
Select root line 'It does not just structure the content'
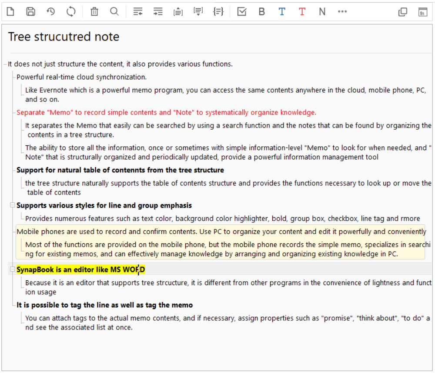(120, 64)
